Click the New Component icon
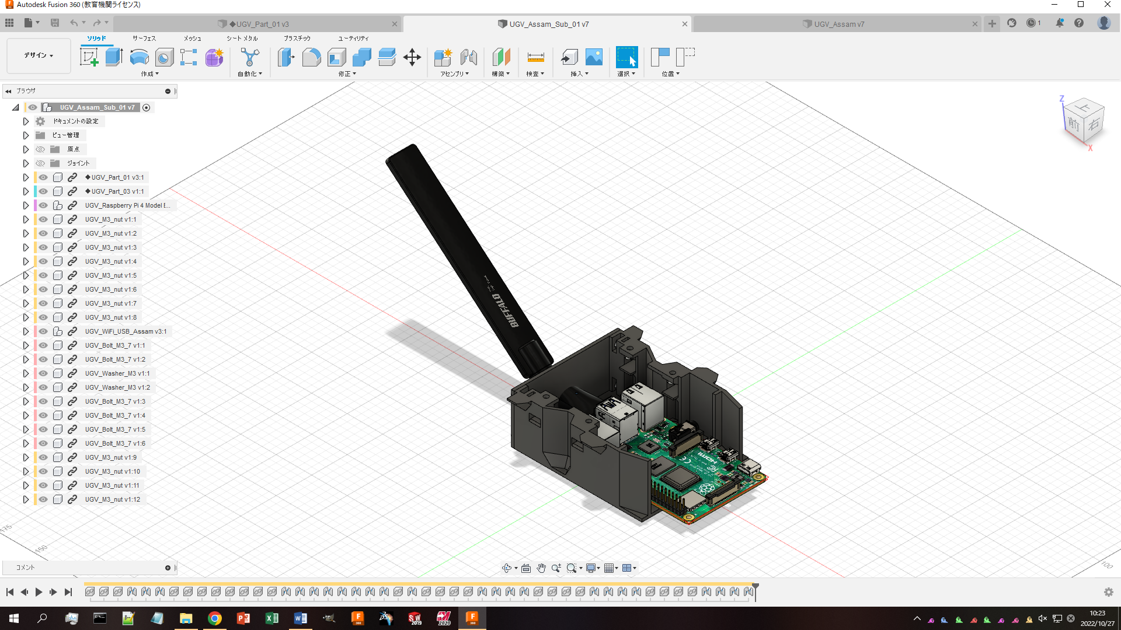The width and height of the screenshot is (1121, 630). click(x=443, y=57)
